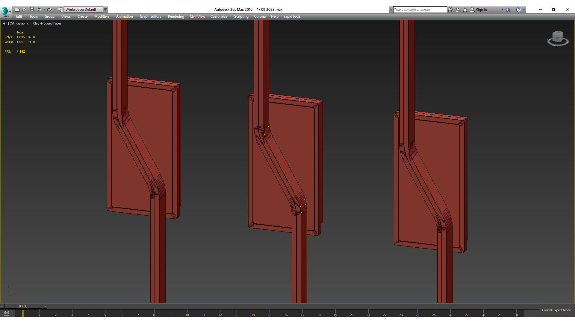Image resolution: width=575 pixels, height=323 pixels.
Task: Click the Redo arrow icon
Action: coord(49,10)
